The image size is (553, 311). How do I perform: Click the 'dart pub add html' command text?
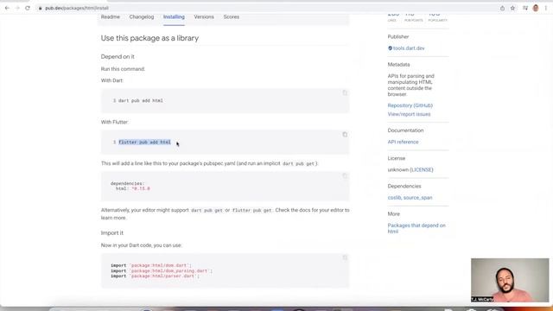(x=140, y=100)
